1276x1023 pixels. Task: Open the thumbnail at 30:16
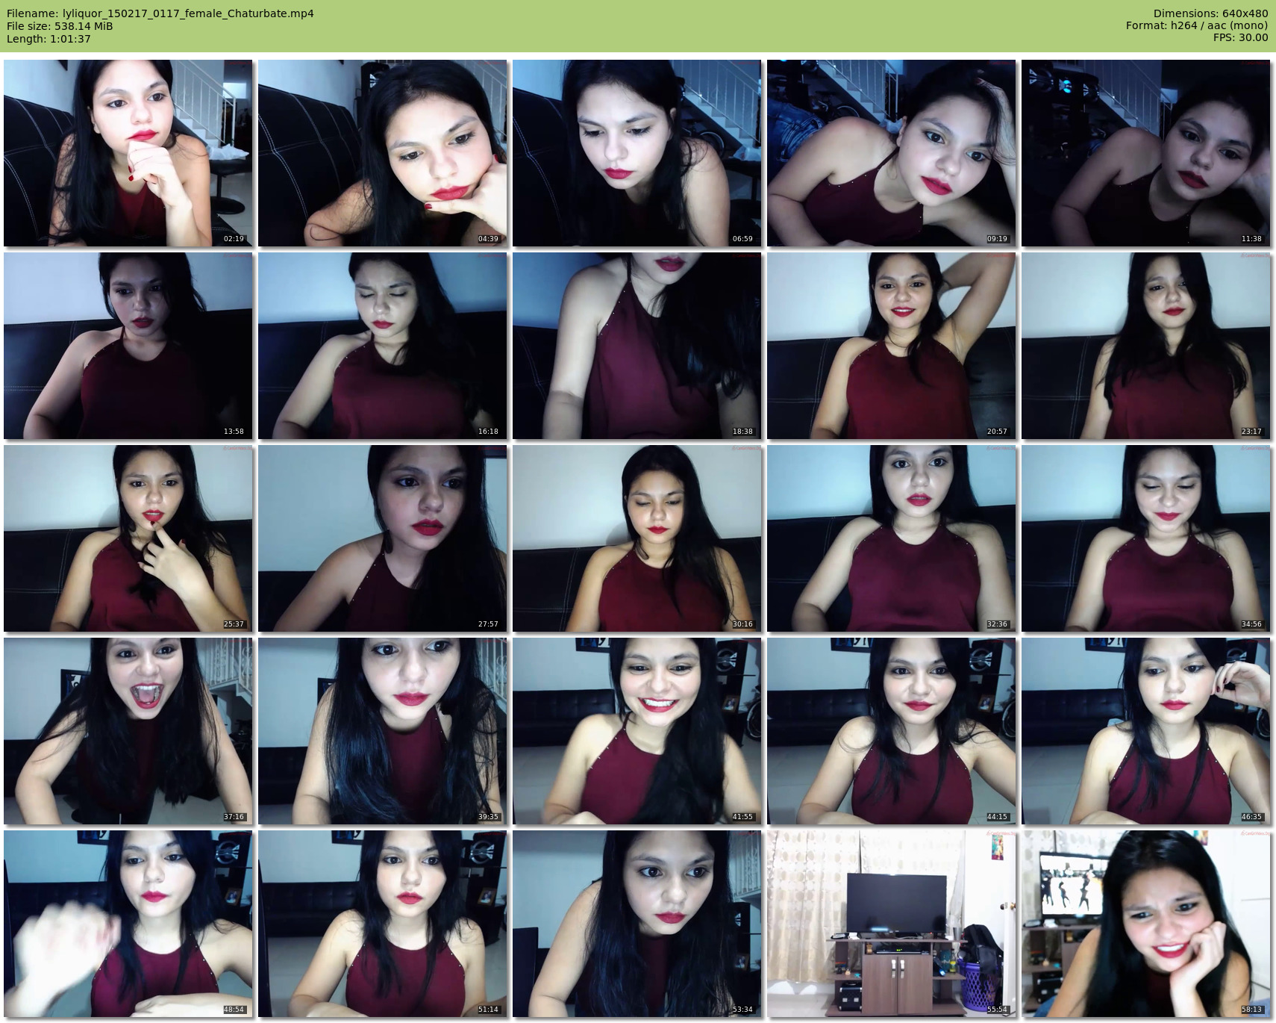(x=637, y=538)
